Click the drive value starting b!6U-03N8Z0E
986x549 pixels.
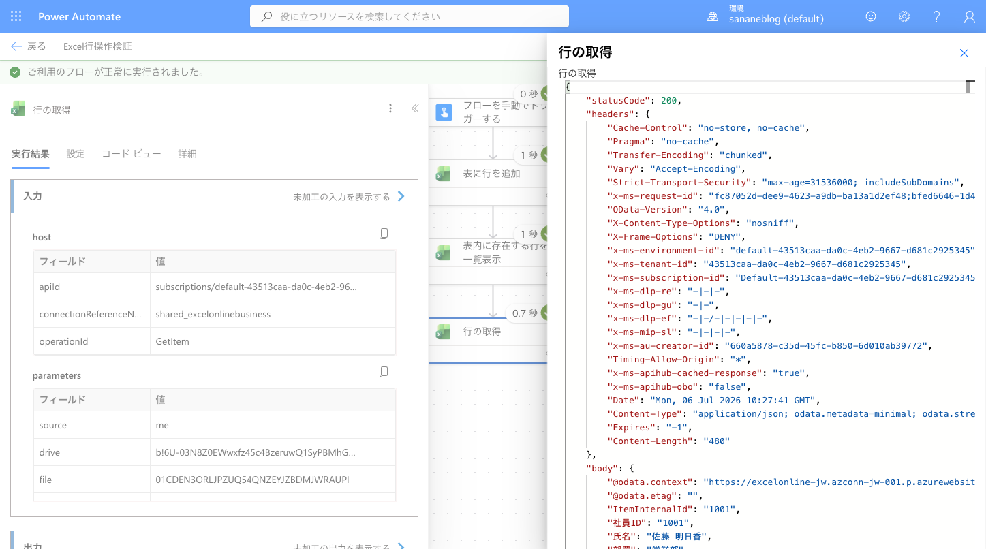(256, 452)
